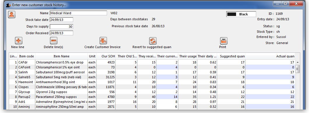Click the Create Customer Invoice icon
The width and height of the screenshot is (309, 113).
click(x=103, y=41)
